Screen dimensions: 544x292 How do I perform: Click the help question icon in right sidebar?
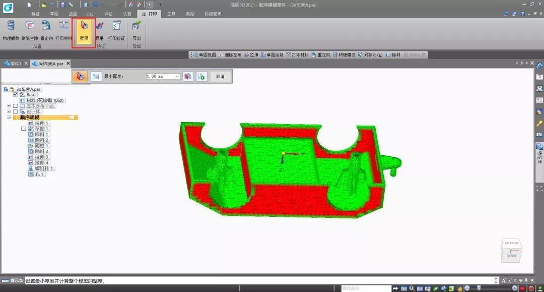[539, 77]
